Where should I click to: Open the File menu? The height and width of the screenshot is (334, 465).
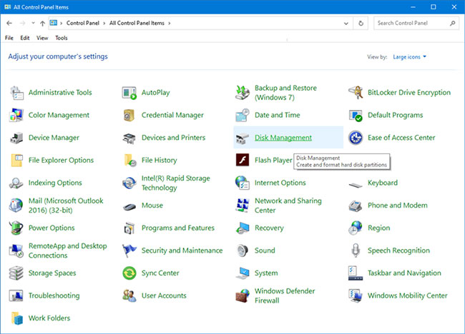click(9, 38)
